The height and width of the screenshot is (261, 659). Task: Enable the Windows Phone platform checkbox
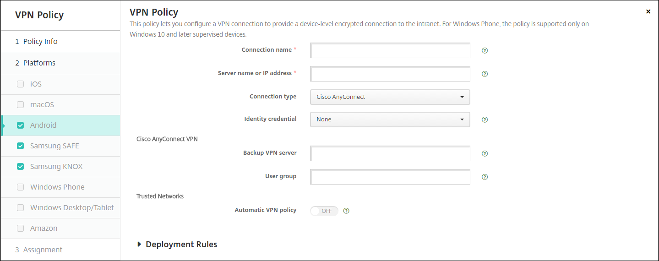[x=20, y=187]
